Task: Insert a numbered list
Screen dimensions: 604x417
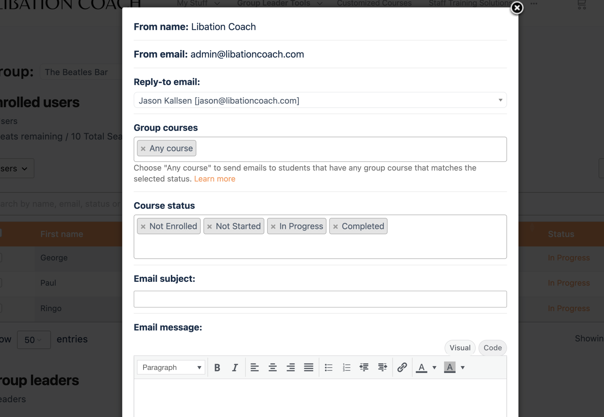Action: 346,367
